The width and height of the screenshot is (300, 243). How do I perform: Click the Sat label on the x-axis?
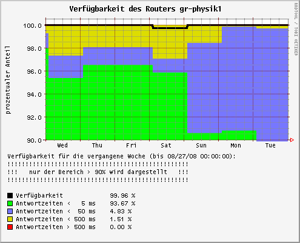click(x=166, y=145)
